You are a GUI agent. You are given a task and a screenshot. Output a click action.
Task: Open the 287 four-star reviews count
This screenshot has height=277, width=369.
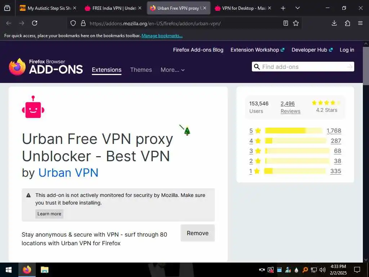coord(336,141)
